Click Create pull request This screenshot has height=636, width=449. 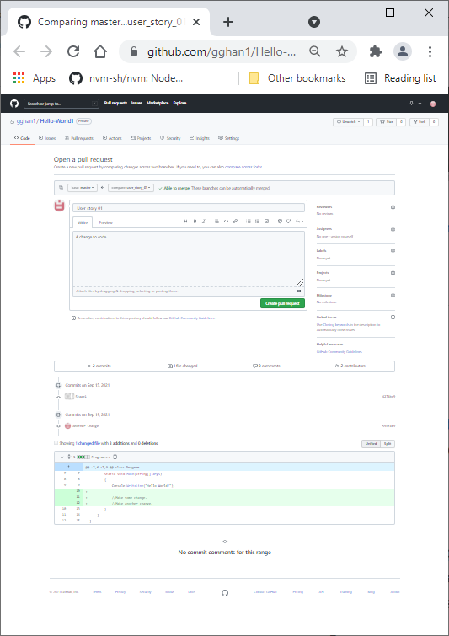click(282, 303)
